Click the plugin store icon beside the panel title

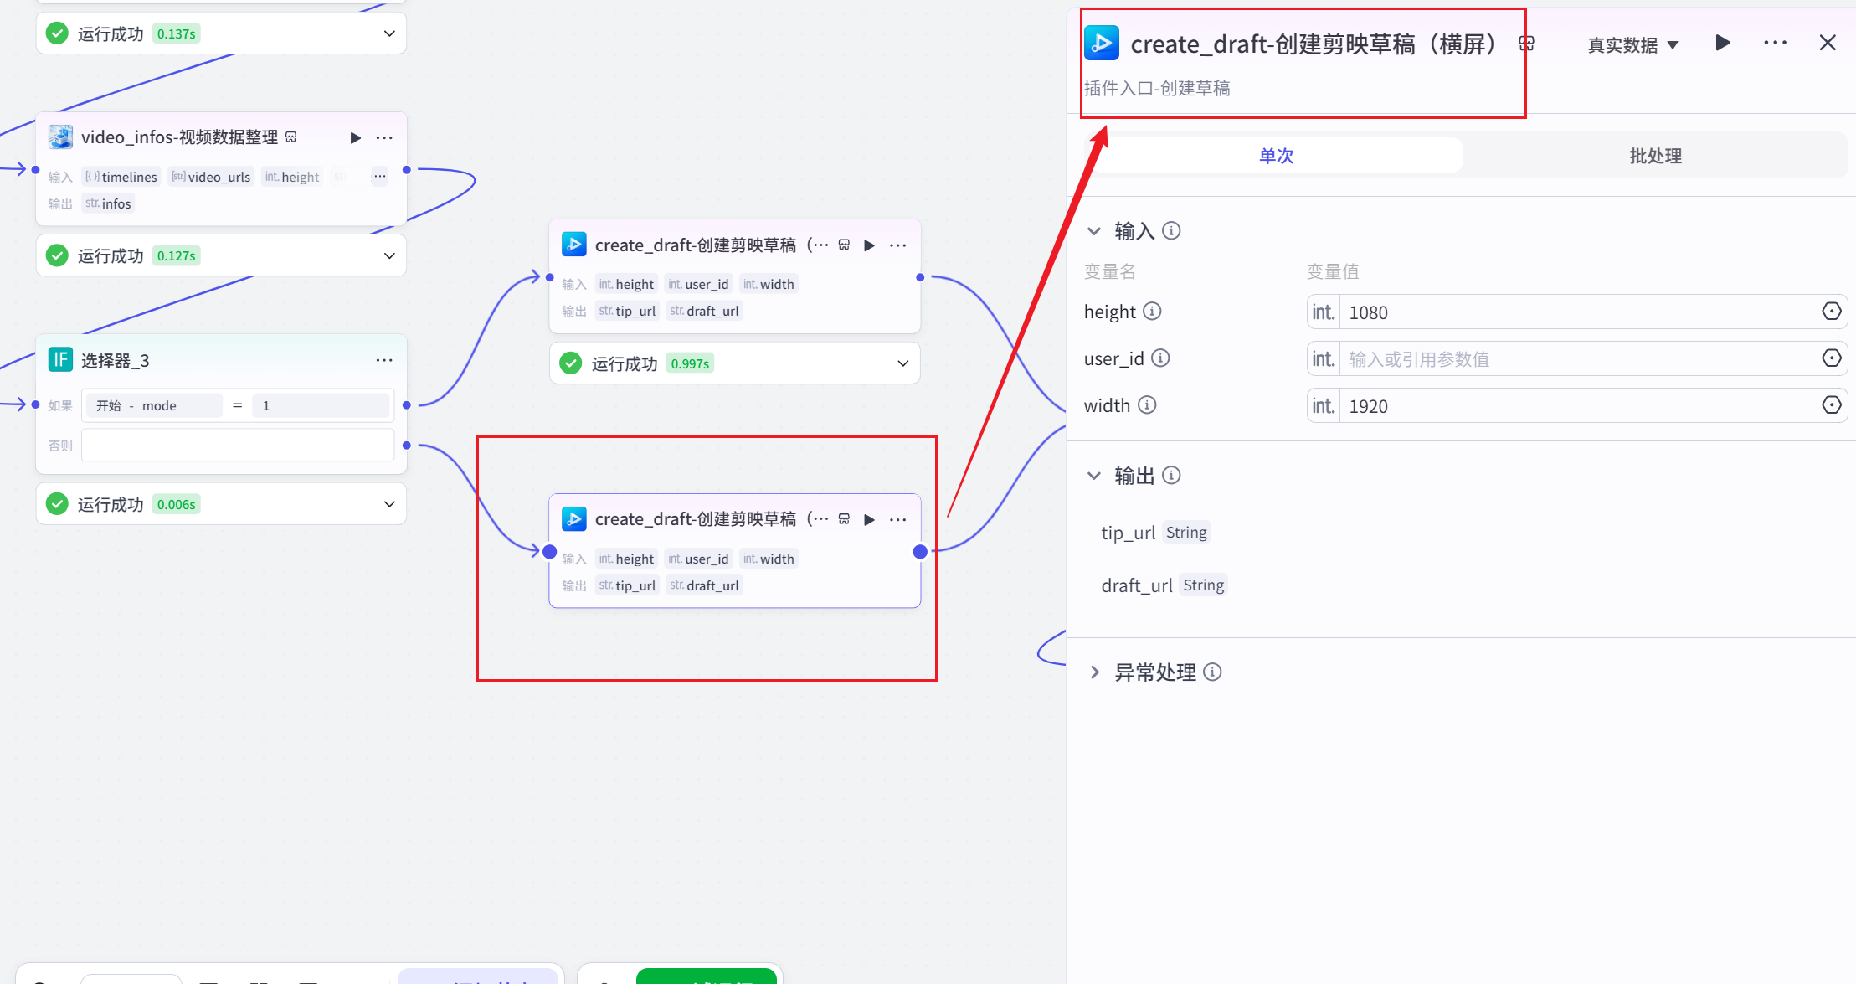pos(1527,43)
